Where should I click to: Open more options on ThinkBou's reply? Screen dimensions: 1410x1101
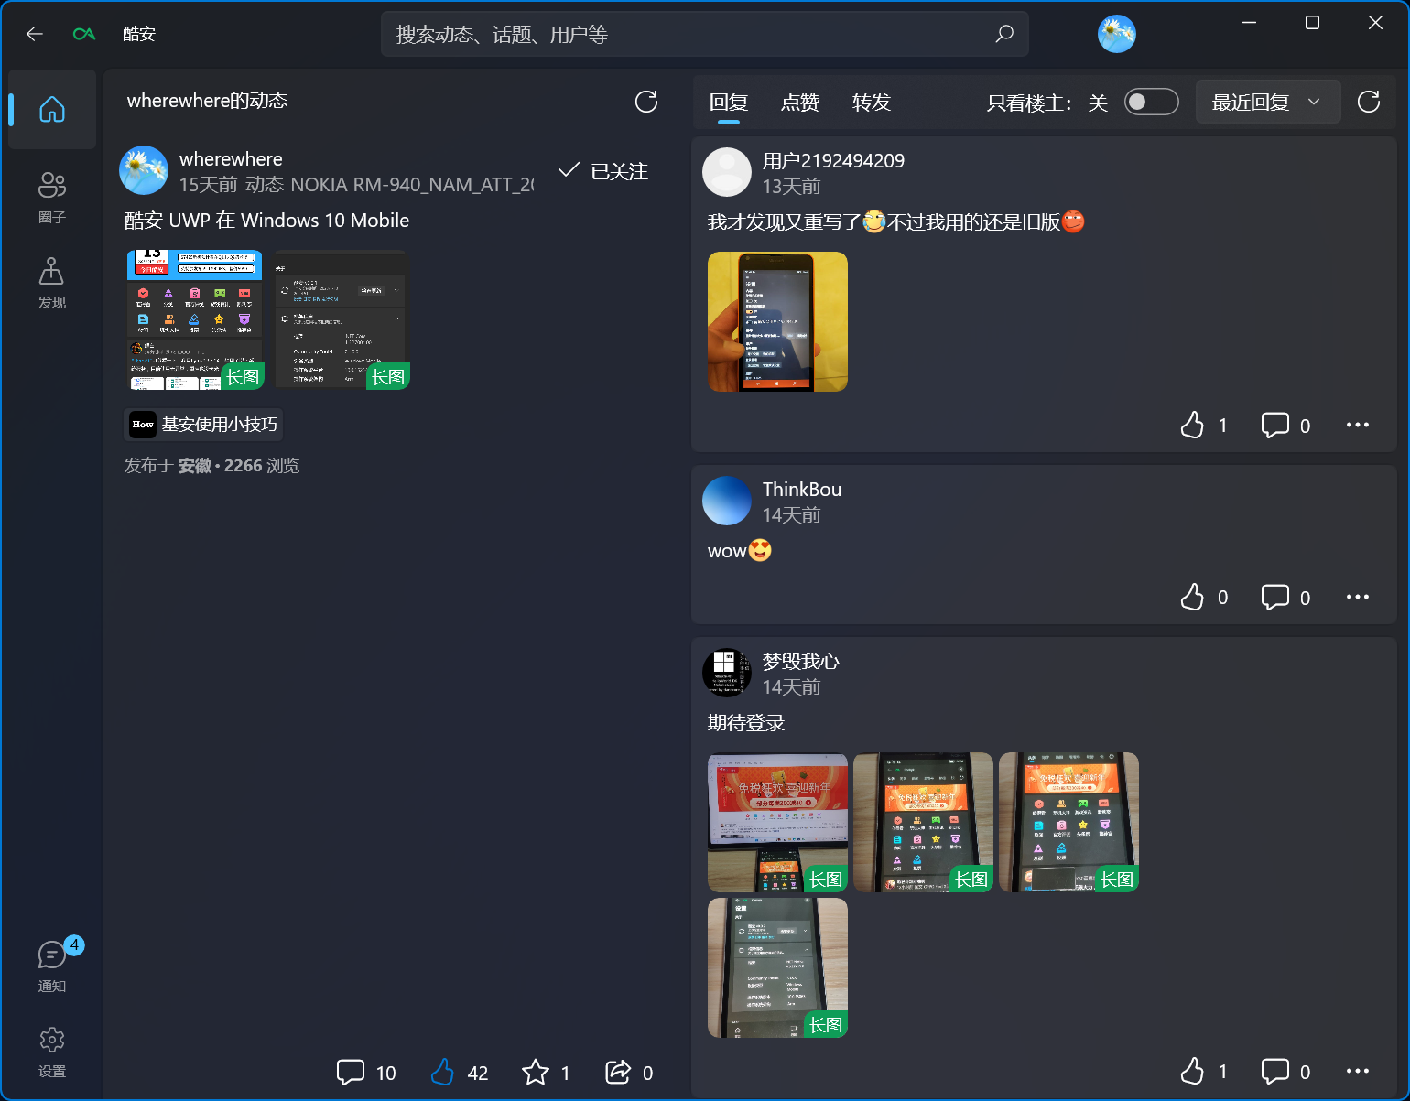click(x=1358, y=597)
